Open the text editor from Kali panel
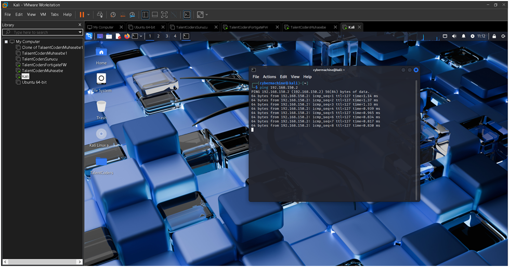 (x=118, y=36)
